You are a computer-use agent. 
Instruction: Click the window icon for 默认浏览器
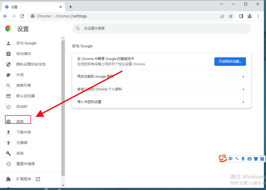[8, 96]
